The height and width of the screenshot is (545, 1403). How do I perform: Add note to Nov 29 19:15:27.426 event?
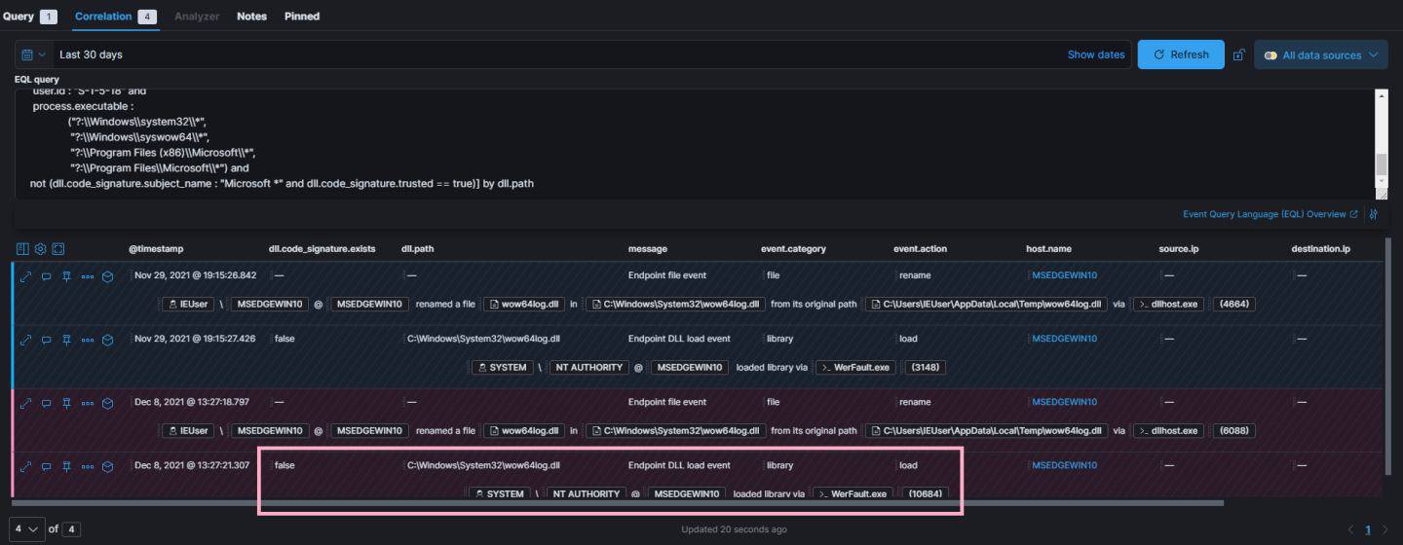point(46,339)
